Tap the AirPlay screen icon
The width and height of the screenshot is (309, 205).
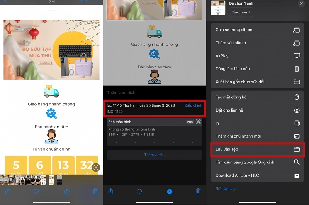(x=297, y=56)
